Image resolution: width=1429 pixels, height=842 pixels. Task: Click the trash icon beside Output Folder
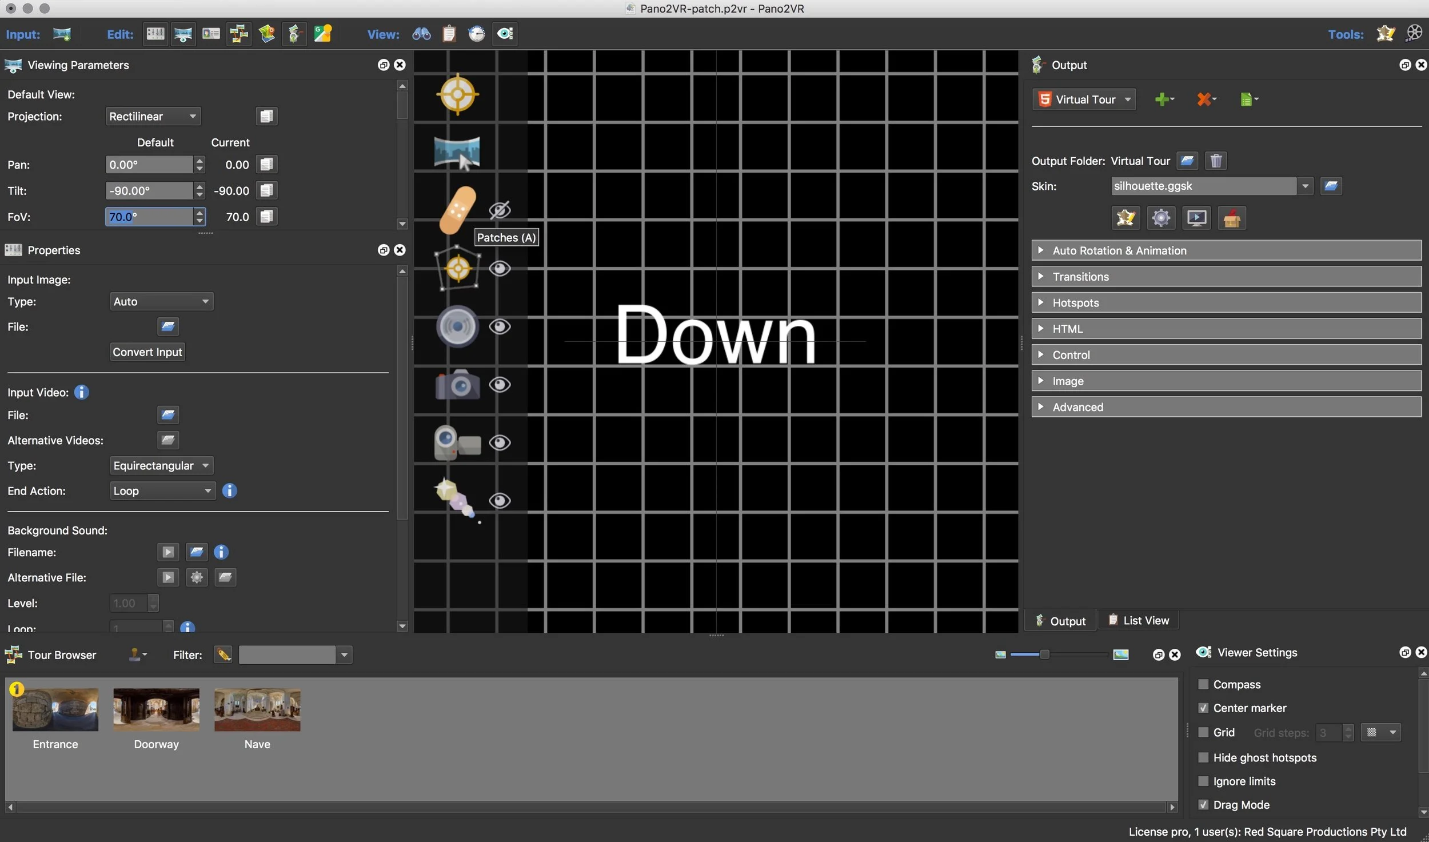[x=1216, y=161]
